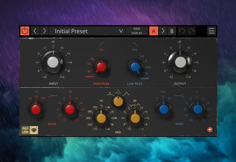Click the red BASS gain dB knob
236x162 pixels.
click(x=70, y=109)
